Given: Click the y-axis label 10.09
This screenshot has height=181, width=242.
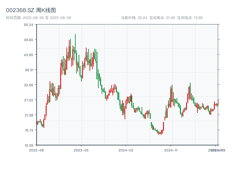Looking at the screenshot, I should click(29, 145).
